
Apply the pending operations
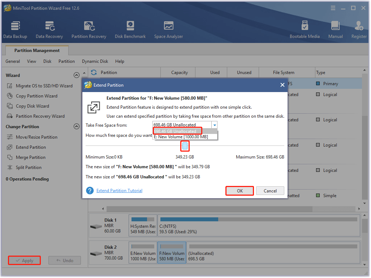coord(24,261)
